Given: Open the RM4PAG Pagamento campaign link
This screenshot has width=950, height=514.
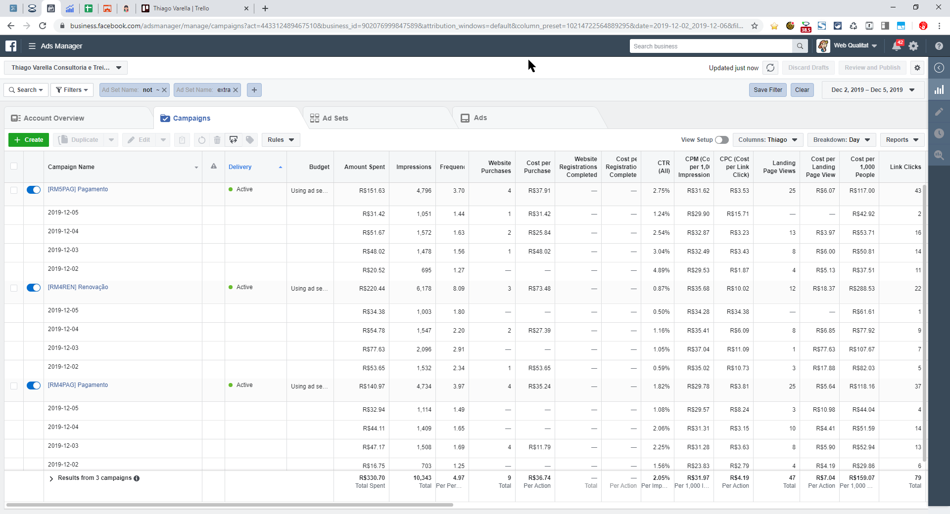Looking at the screenshot, I should pos(78,385).
